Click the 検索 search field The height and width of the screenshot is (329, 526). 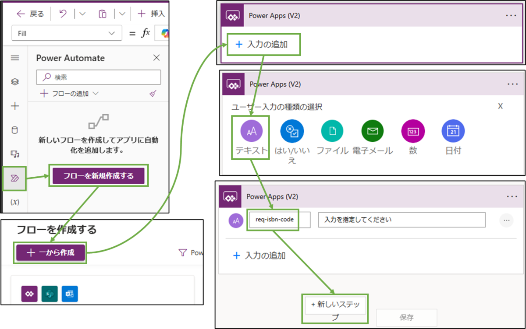(x=99, y=77)
